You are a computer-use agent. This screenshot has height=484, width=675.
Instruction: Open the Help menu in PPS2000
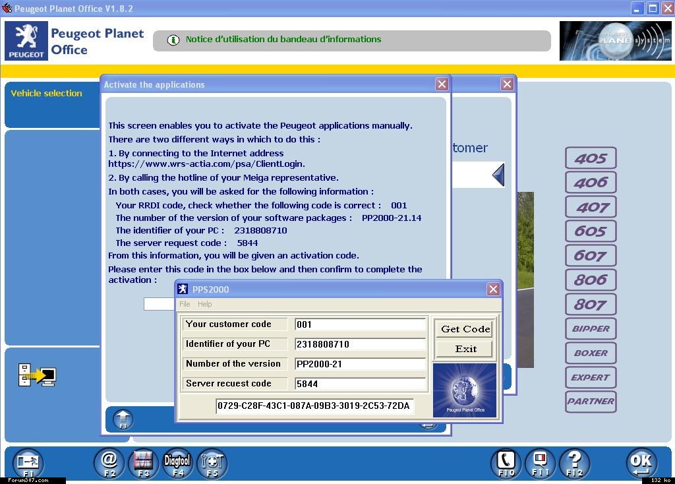point(205,304)
